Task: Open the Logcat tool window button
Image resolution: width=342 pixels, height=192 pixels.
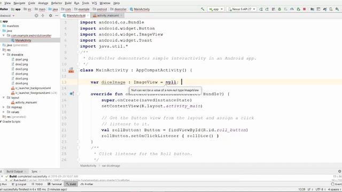Action: point(19,184)
